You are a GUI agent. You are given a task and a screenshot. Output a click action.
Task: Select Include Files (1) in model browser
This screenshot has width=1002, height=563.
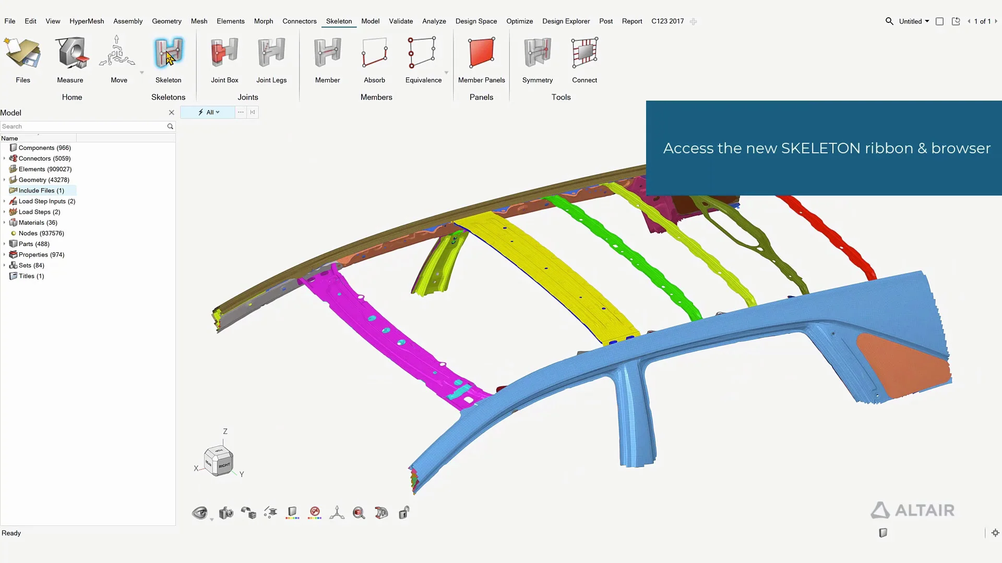tap(41, 190)
